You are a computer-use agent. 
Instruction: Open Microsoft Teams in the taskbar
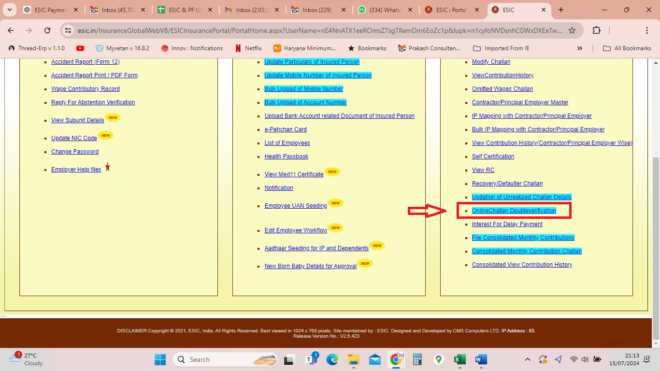(x=311, y=359)
